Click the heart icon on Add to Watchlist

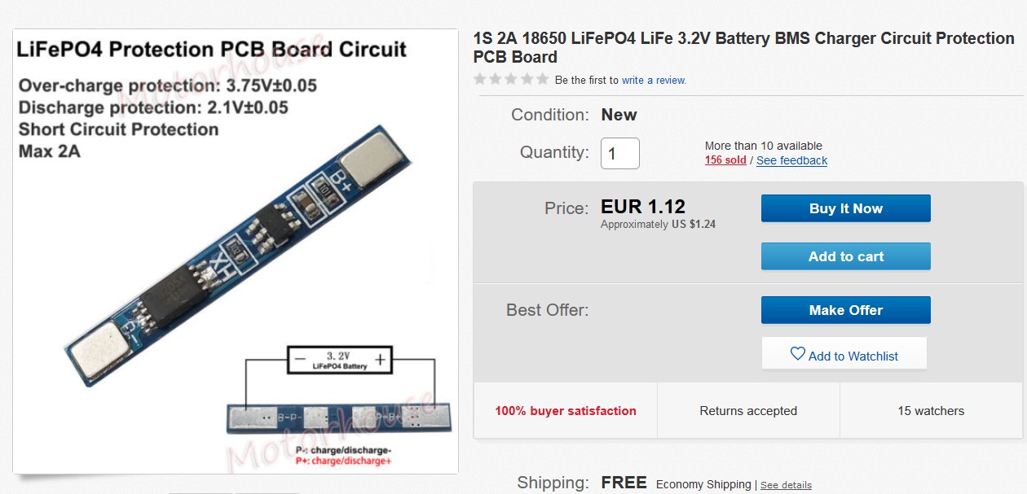point(798,354)
